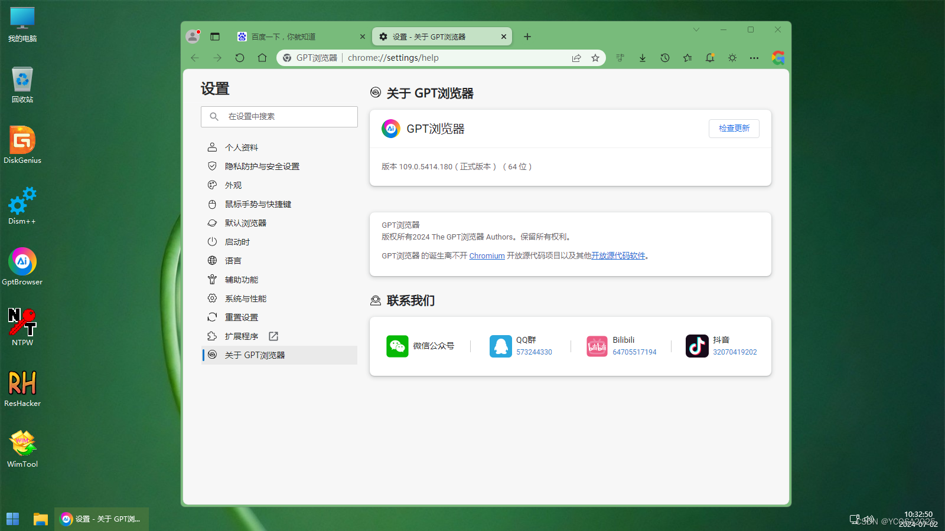Go forward with the arrow button
Screen dimensions: 945x531
pyautogui.click(x=217, y=58)
